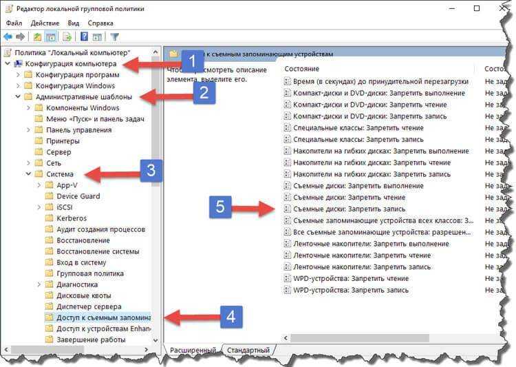Screen dimensions: 516x367
Task: Expand the Конфигурация Windows node
Action: pos(19,85)
